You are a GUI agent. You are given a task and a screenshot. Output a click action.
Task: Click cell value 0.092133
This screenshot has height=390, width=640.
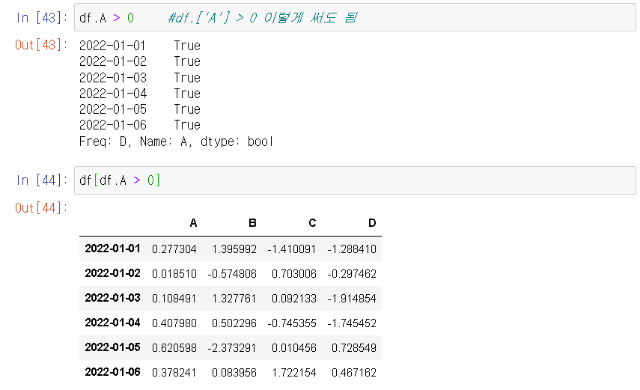(294, 299)
